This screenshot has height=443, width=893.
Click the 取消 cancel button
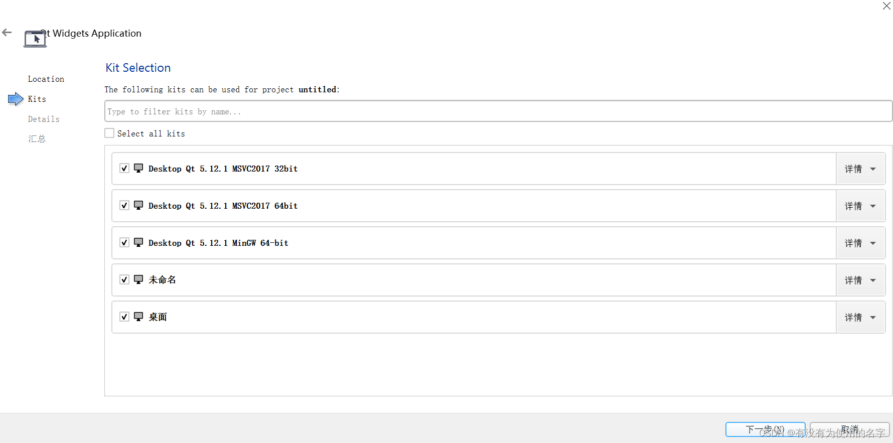(x=850, y=429)
